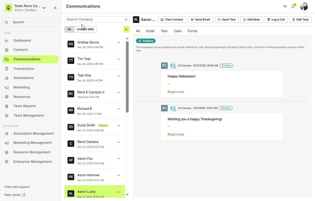Screen dimensions: 315x201
Task: Toggle the Unread SMS filter
Action: tap(86, 29)
